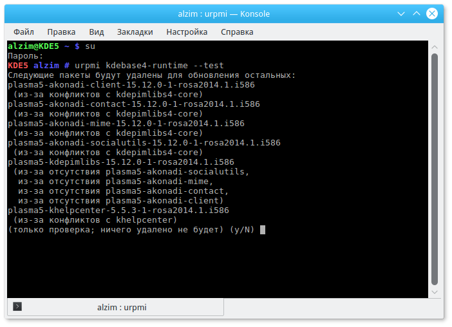Open the Файл menu
Screen dimensions: 452x327
point(24,32)
